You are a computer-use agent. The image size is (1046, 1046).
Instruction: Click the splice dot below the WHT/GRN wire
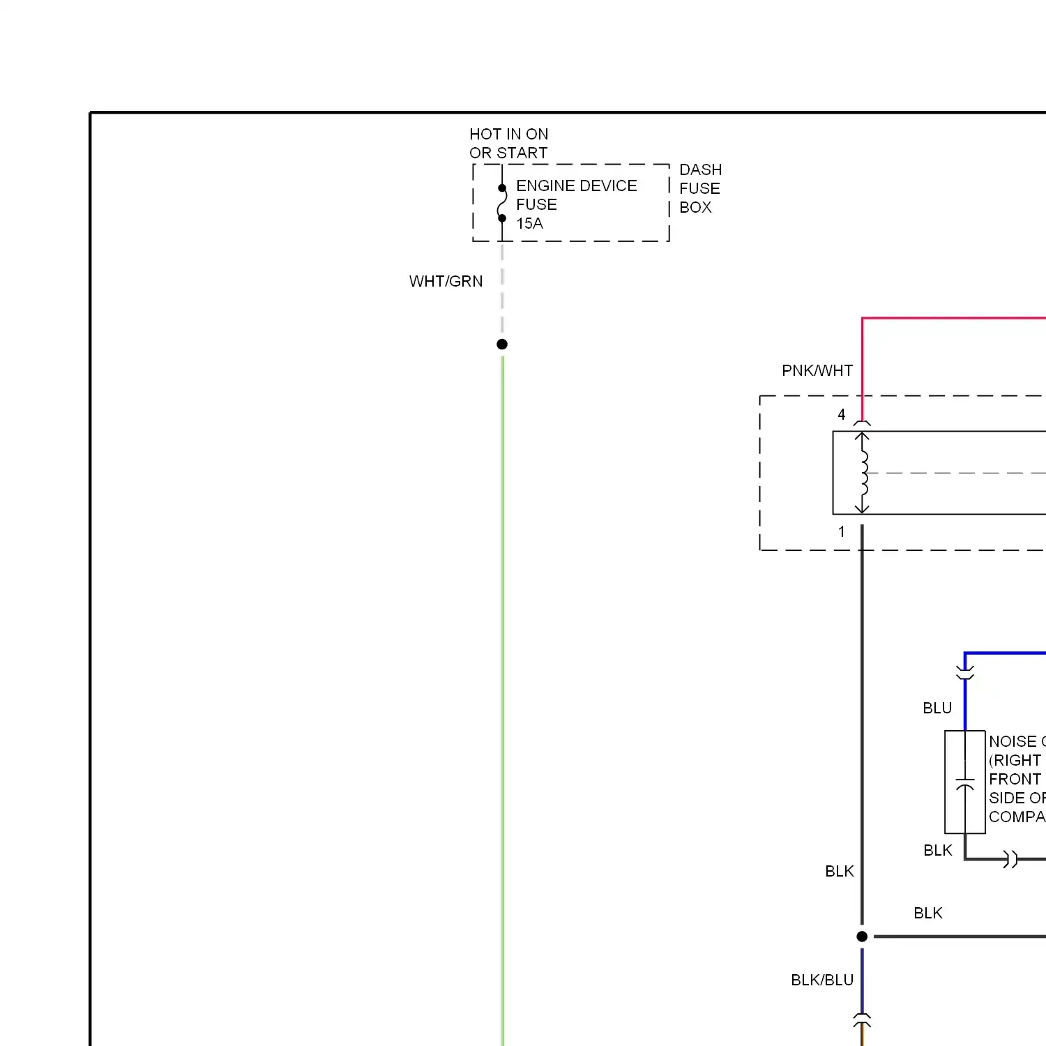click(502, 344)
